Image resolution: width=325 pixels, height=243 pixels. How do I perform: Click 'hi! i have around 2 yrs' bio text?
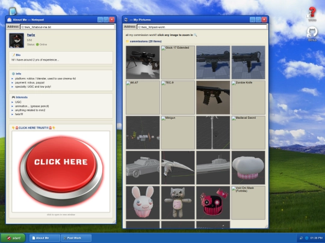35,60
